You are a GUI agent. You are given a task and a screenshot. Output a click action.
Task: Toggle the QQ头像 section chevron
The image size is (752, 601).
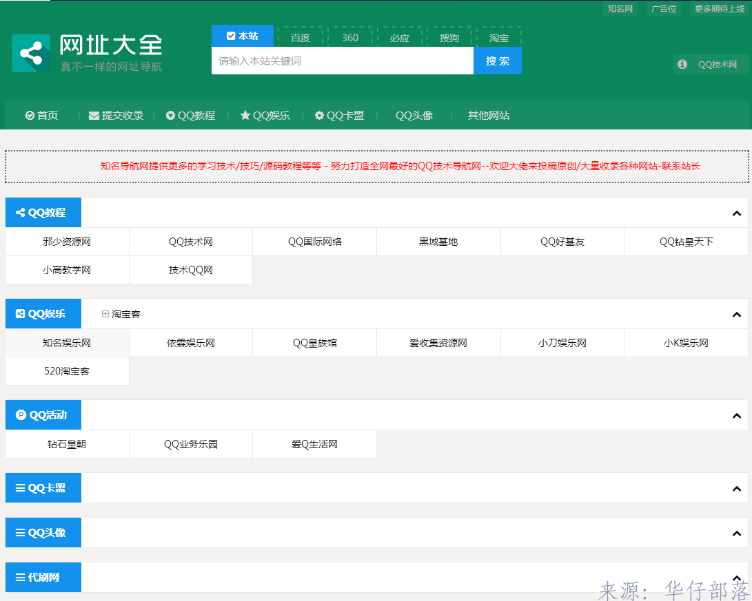point(737,533)
